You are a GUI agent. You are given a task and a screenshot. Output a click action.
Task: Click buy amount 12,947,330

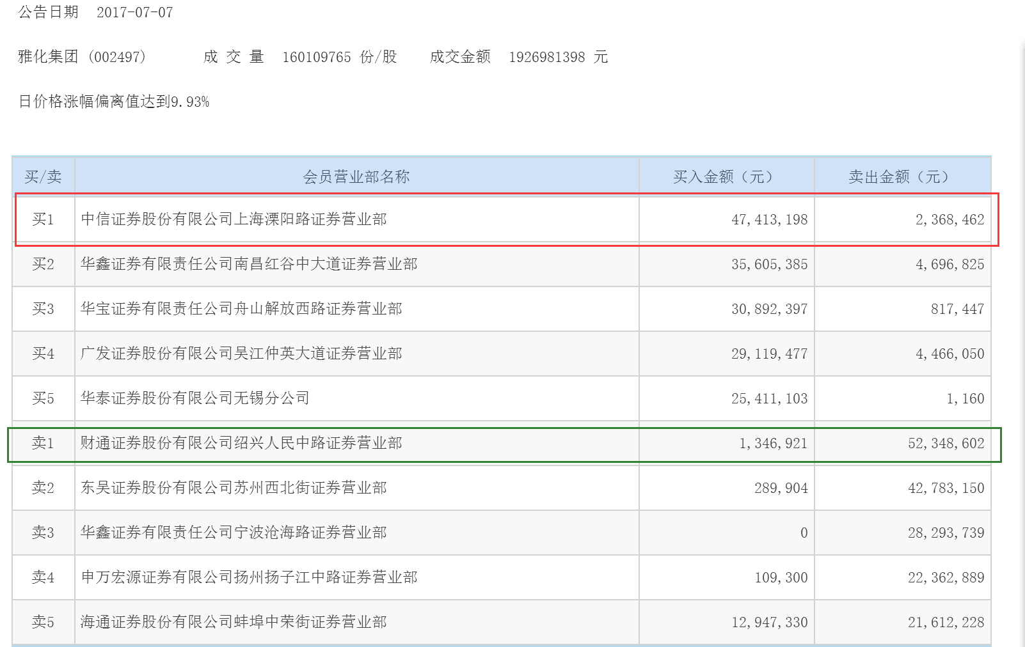[770, 623]
